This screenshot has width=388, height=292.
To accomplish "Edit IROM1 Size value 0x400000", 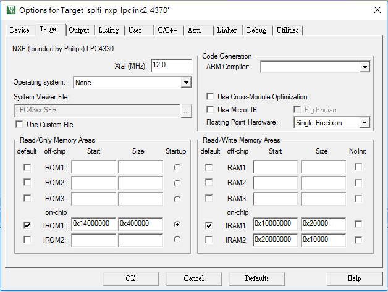I will tap(140, 224).
